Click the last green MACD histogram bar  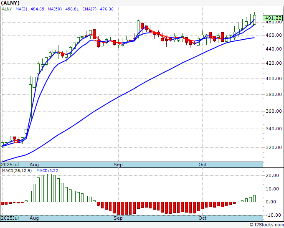(254, 198)
